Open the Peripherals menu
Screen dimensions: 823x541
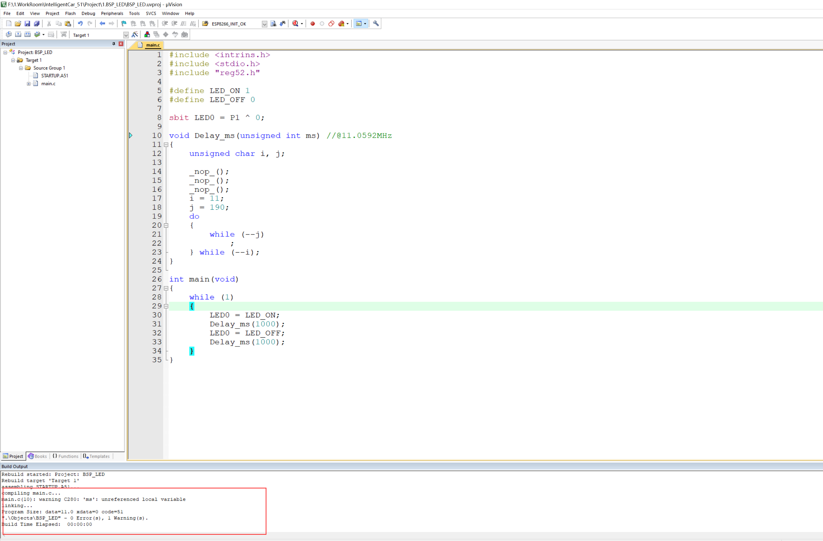pos(112,14)
